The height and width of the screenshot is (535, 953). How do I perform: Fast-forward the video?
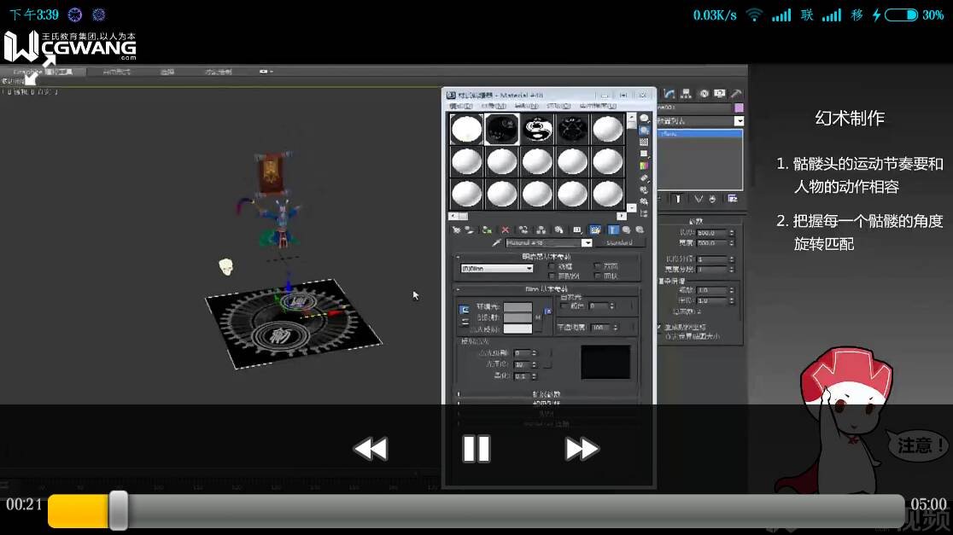[582, 450]
